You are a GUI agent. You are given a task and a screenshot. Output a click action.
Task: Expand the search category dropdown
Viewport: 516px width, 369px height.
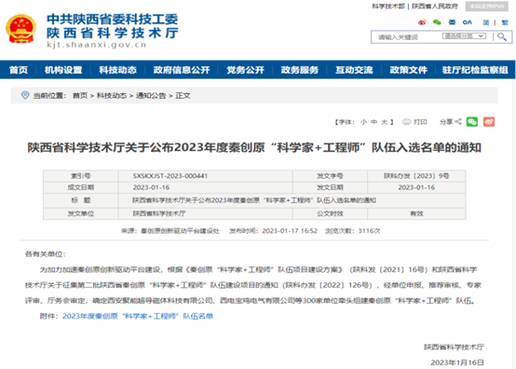(x=464, y=36)
